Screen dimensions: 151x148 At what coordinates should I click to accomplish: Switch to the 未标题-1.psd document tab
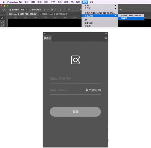pos(55,14)
